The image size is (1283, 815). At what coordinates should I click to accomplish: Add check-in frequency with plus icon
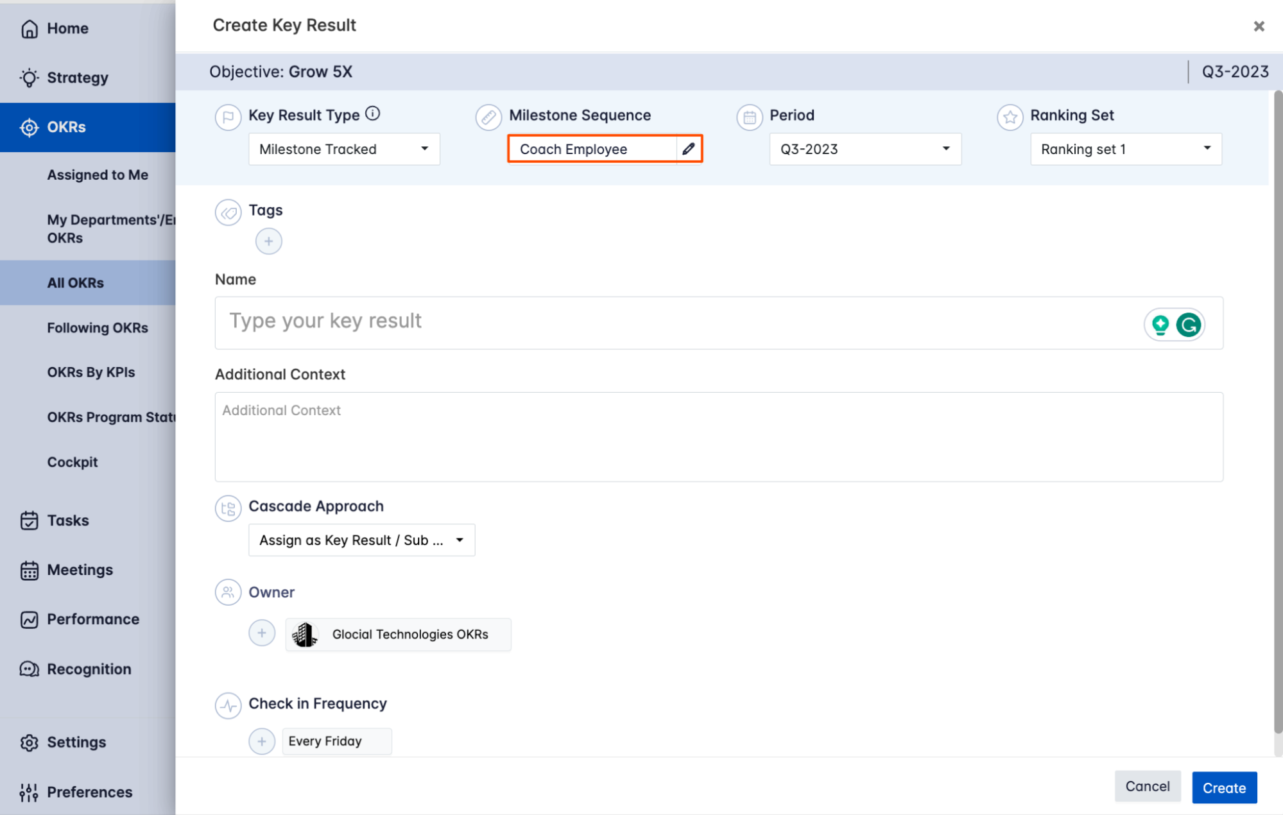(x=262, y=741)
